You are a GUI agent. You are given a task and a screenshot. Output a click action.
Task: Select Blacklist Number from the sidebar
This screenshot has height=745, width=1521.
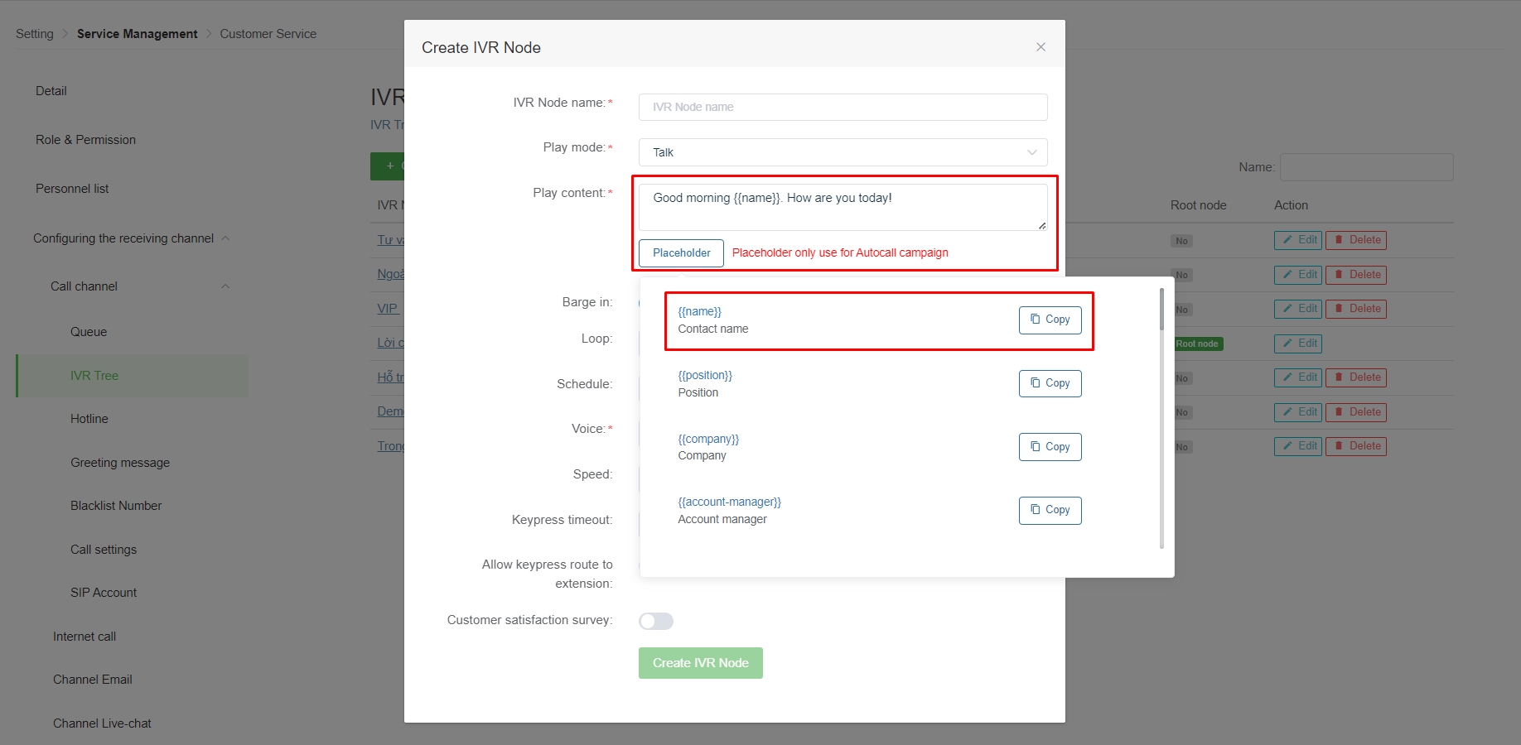tap(116, 506)
